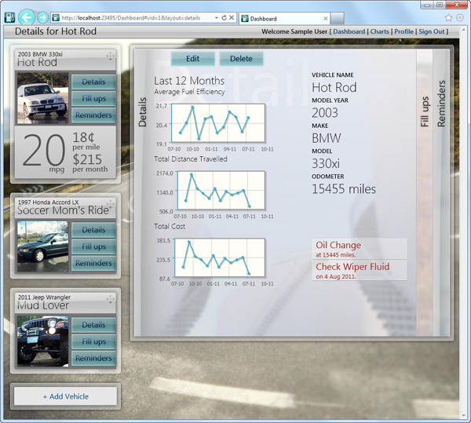Image resolution: width=471 pixels, height=423 pixels.
Task: Open the Oil Change reminder
Action: pos(360,249)
